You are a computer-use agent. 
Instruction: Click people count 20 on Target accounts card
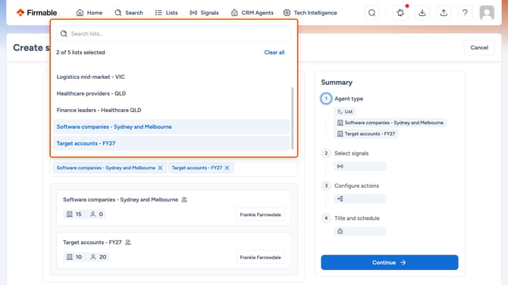coord(98,257)
